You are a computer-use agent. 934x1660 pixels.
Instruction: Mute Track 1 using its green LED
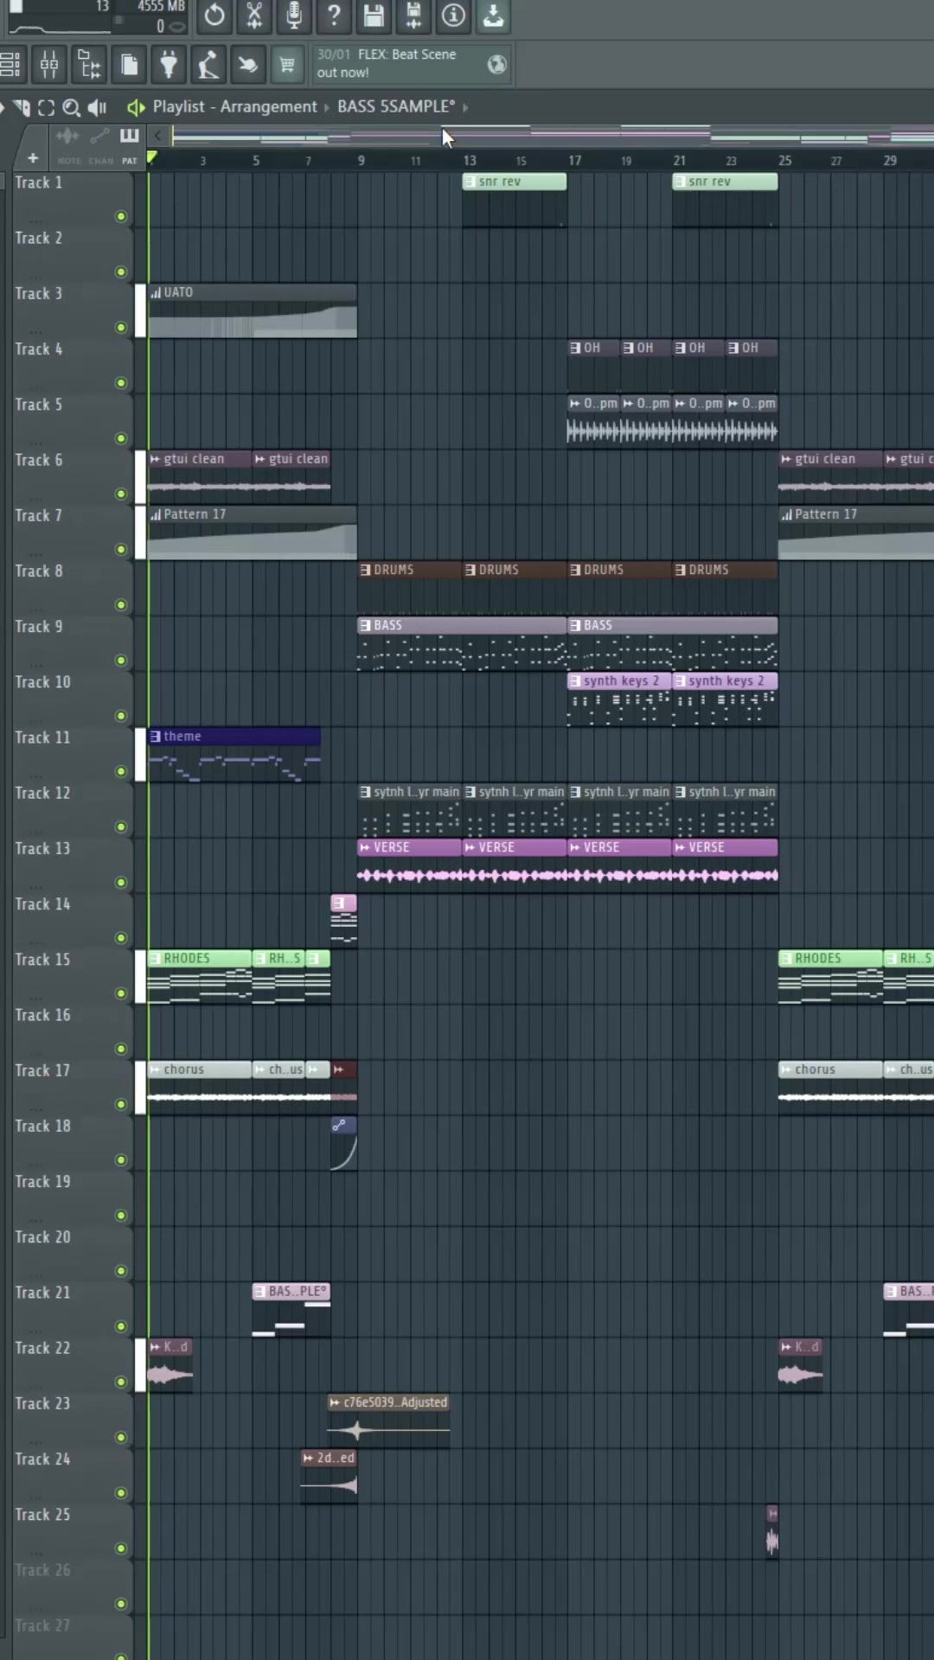click(121, 216)
